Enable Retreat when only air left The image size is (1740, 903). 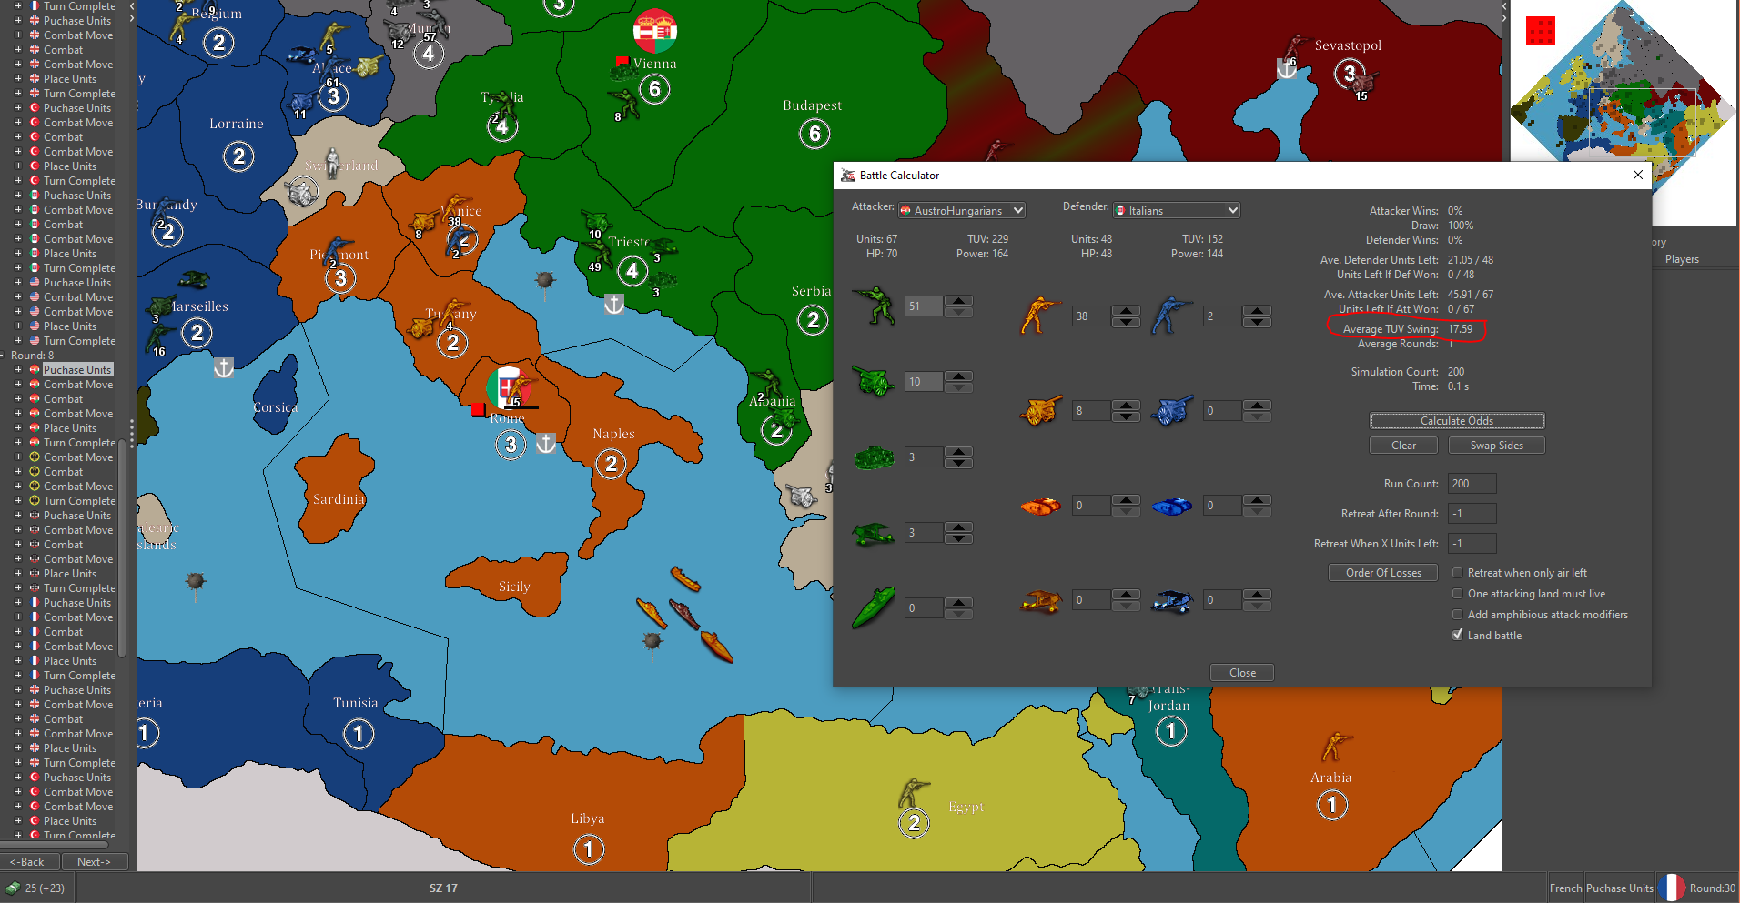pos(1457,573)
